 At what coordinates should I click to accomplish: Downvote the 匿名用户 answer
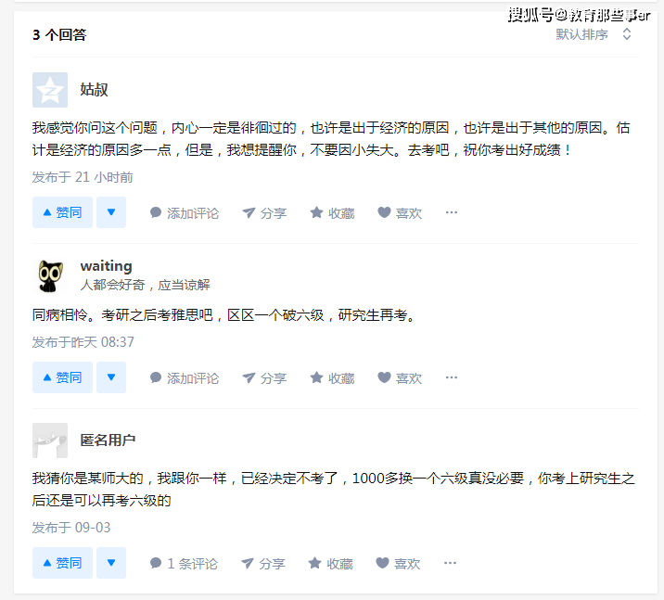point(111,563)
